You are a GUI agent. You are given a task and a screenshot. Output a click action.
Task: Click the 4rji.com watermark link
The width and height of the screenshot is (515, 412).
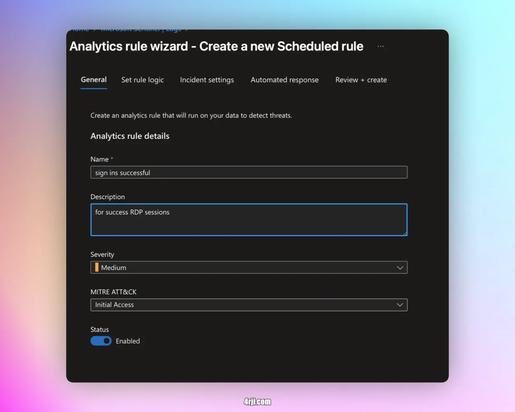257,401
